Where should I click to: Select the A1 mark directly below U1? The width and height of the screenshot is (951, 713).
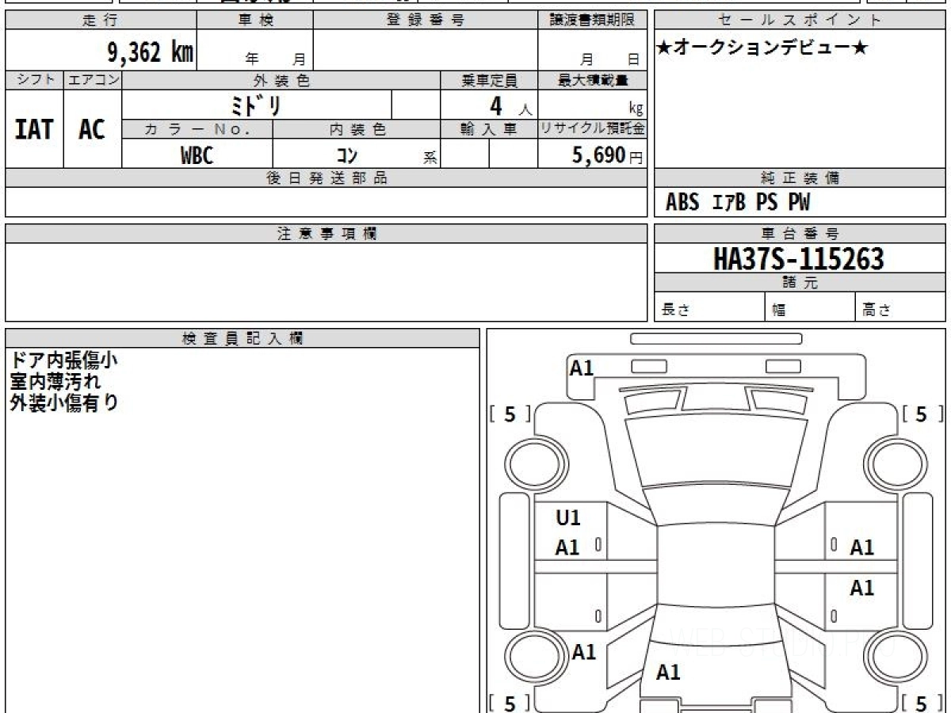click(x=567, y=547)
